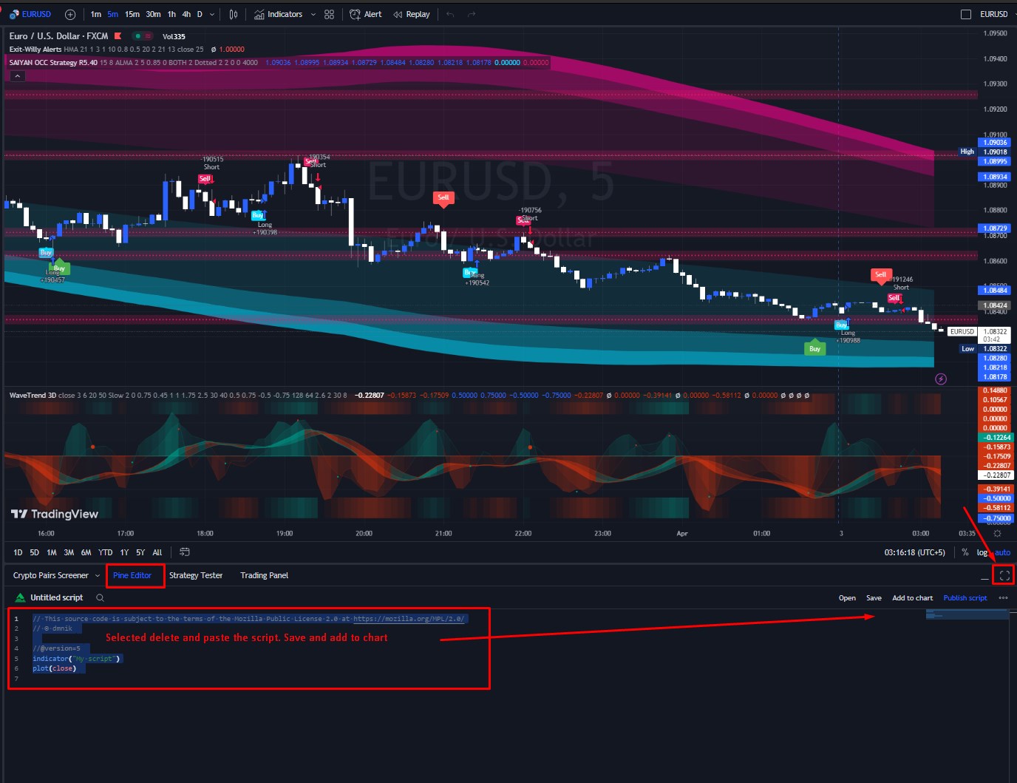Switch to the Trading Panel tab
This screenshot has height=783, width=1017.
coord(264,575)
